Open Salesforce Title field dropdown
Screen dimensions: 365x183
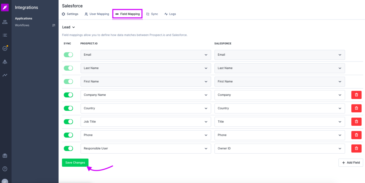point(280,121)
